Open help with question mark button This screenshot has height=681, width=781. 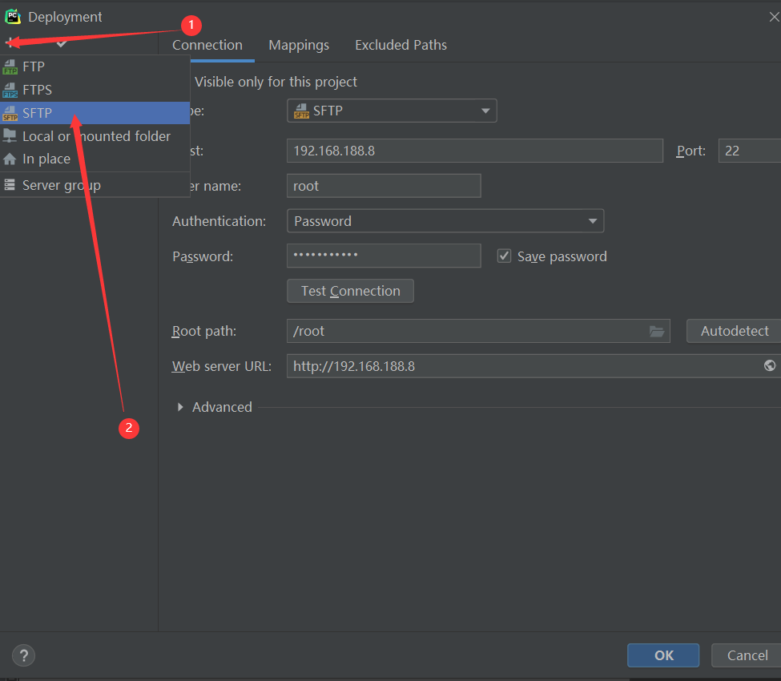[23, 655]
